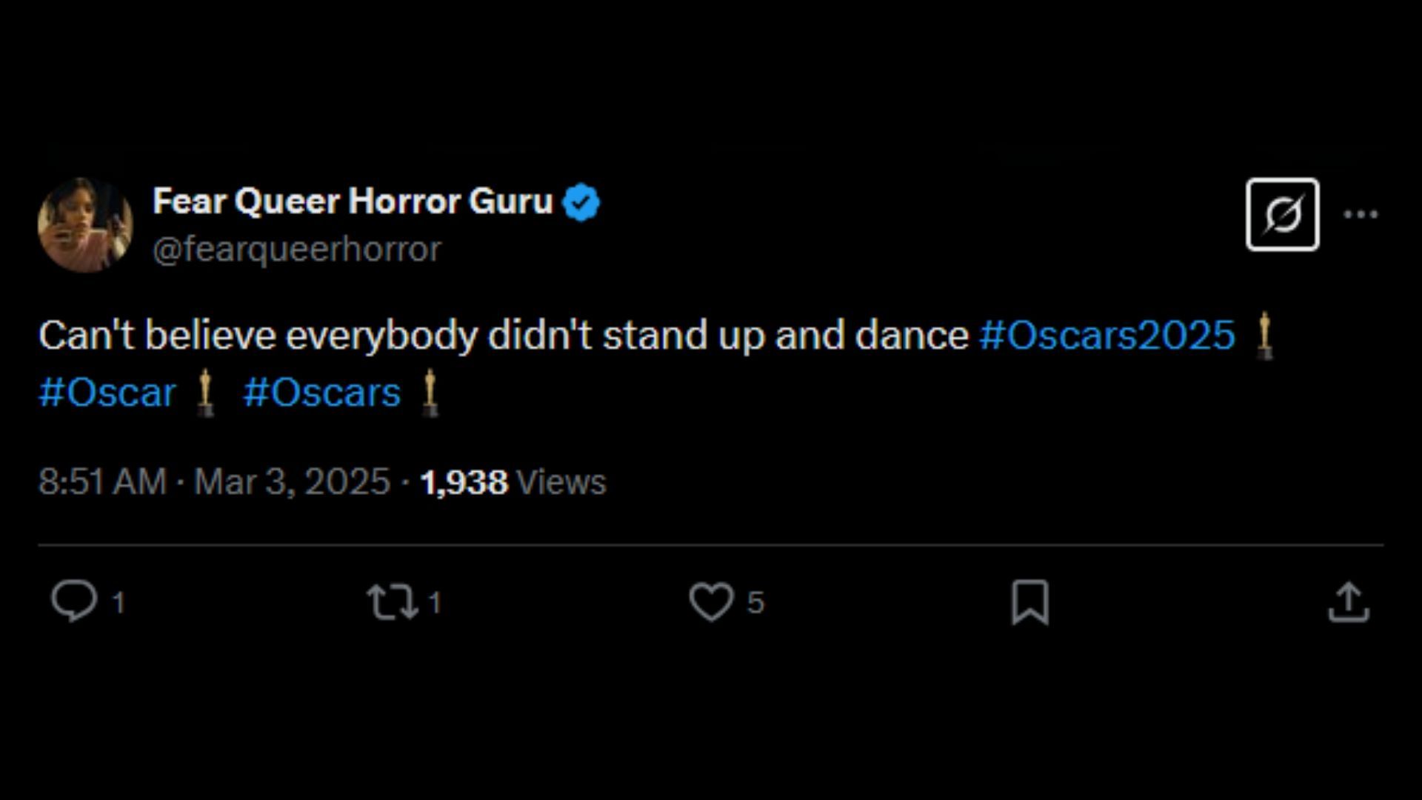Open Fear Queer Horror Guru profile name
1422x800 pixels.
pyautogui.click(x=353, y=201)
